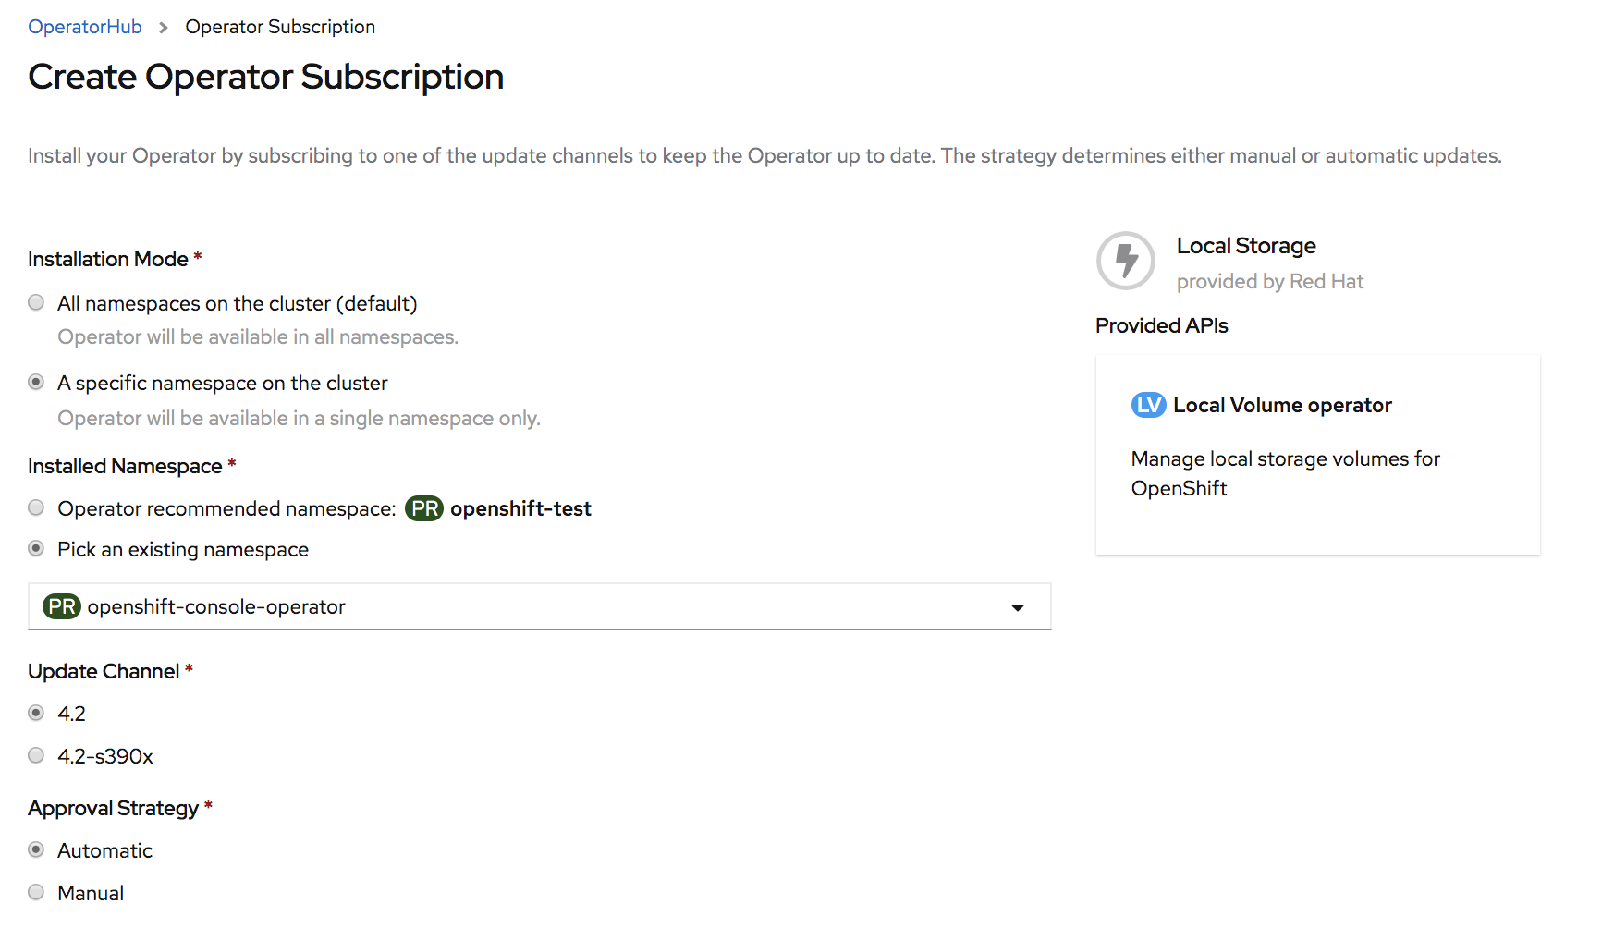Select All namespaces on the cluster radio

tap(36, 302)
